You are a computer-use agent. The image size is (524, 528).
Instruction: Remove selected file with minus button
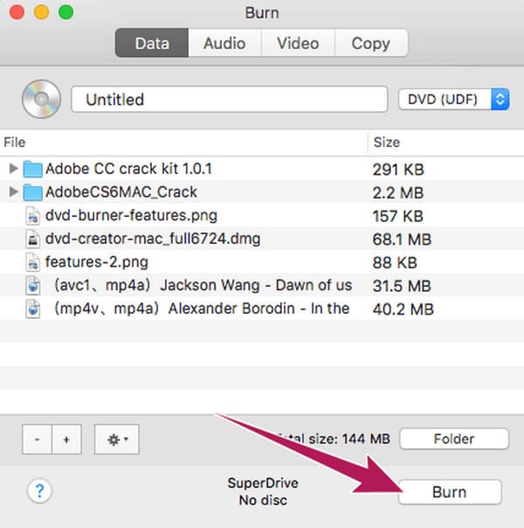(x=37, y=439)
